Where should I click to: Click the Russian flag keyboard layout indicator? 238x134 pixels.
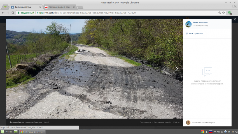[211, 132]
